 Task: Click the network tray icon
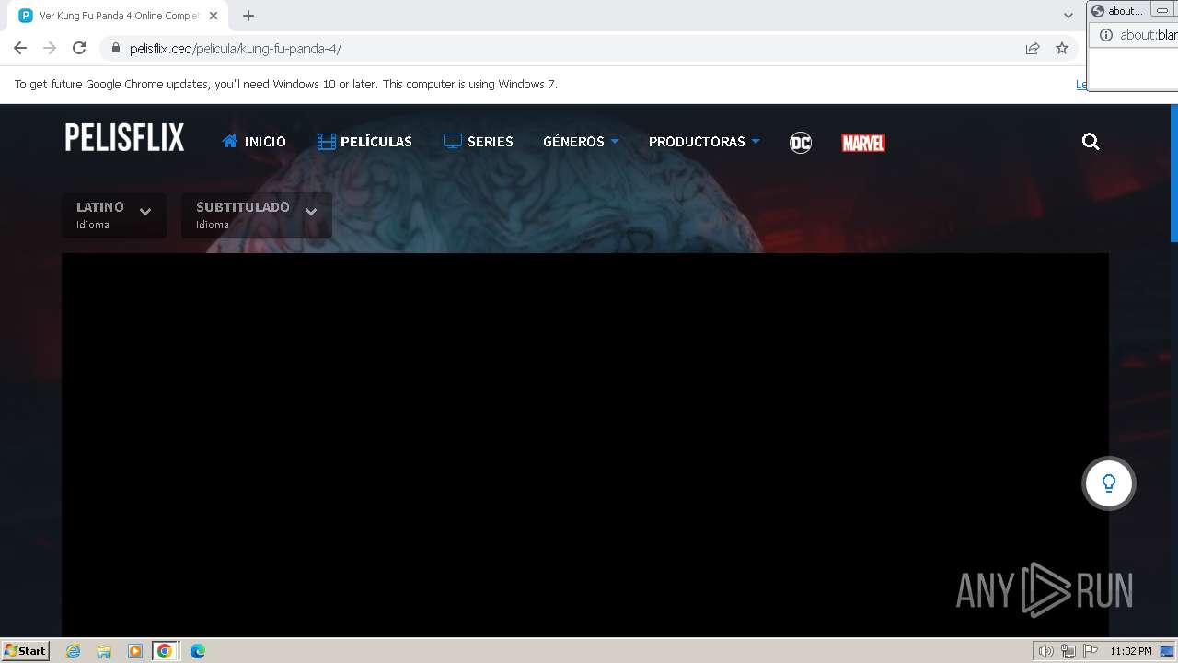click(x=1068, y=651)
